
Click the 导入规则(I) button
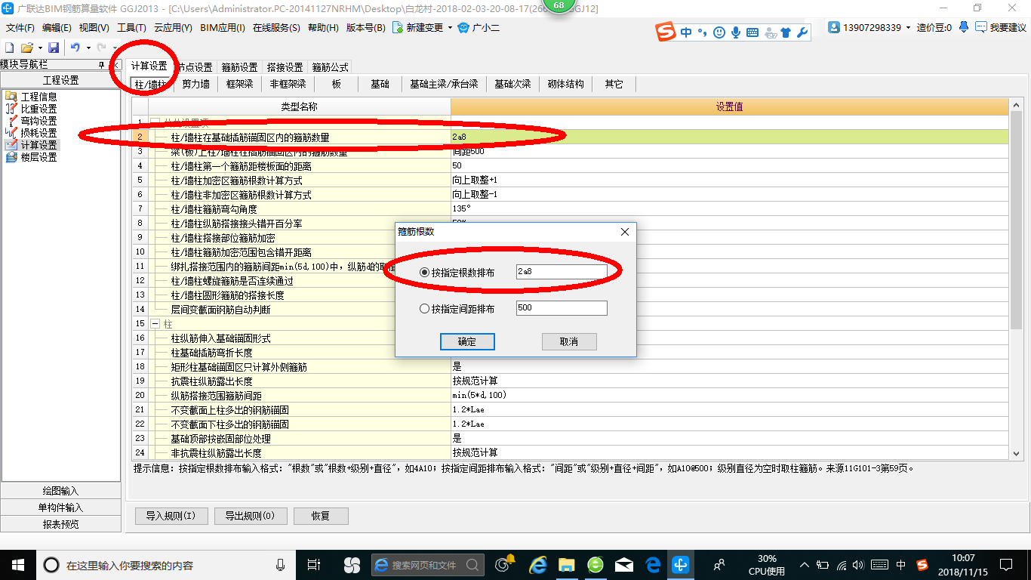pyautogui.click(x=171, y=516)
